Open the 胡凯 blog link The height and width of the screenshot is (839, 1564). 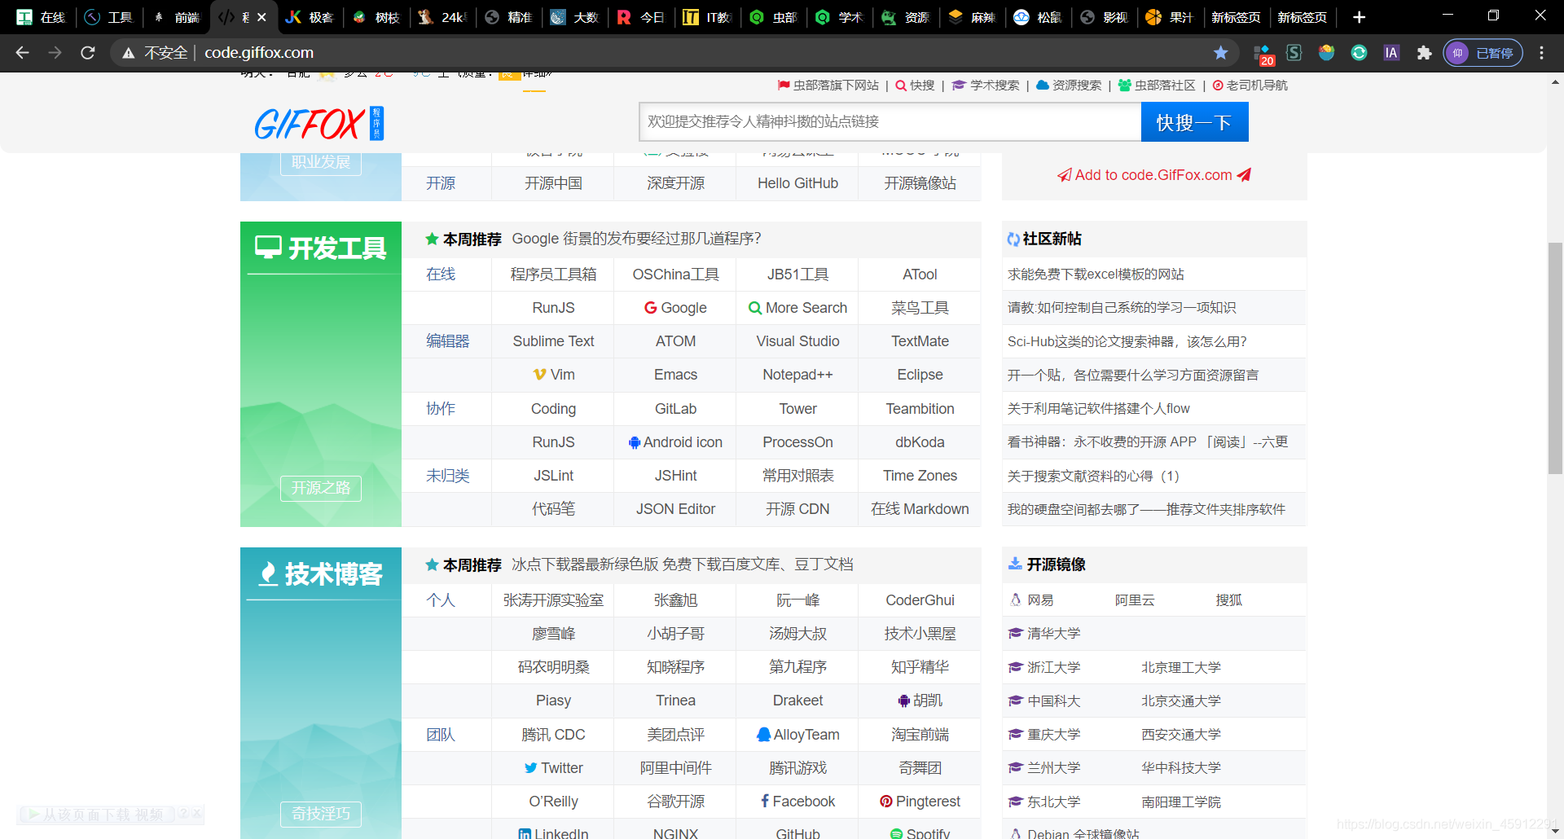coord(920,701)
